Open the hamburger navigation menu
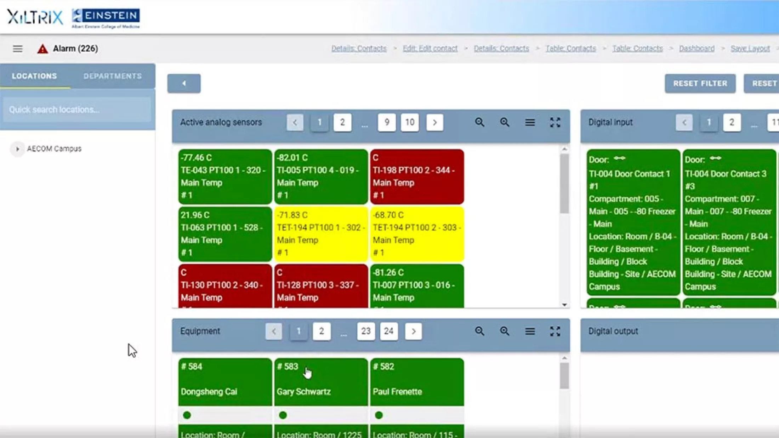 [17, 48]
